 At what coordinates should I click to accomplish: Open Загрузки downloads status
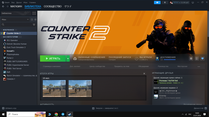point(105,108)
